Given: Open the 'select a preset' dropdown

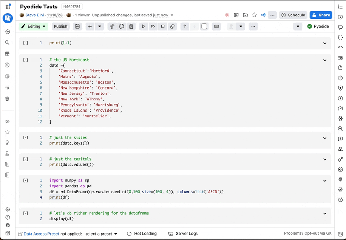Looking at the screenshot, I should (x=101, y=234).
